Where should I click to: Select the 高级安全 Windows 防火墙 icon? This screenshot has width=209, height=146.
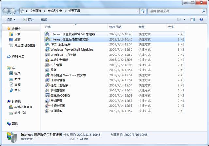click(47, 75)
